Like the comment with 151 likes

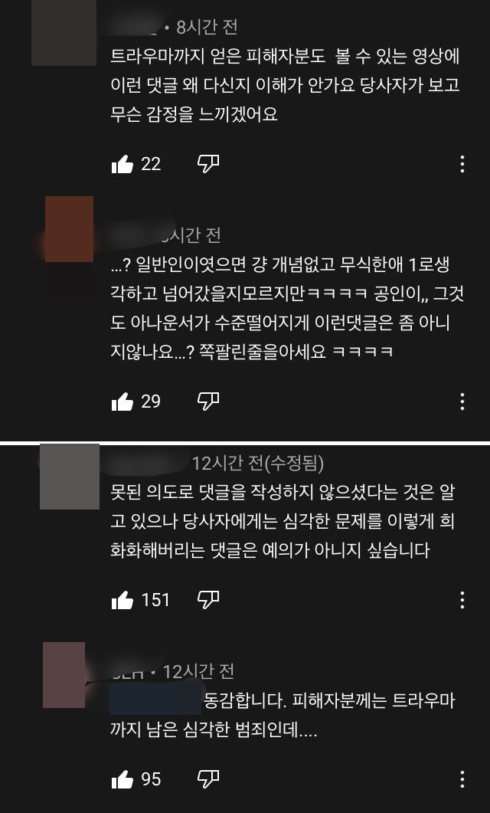click(x=122, y=601)
